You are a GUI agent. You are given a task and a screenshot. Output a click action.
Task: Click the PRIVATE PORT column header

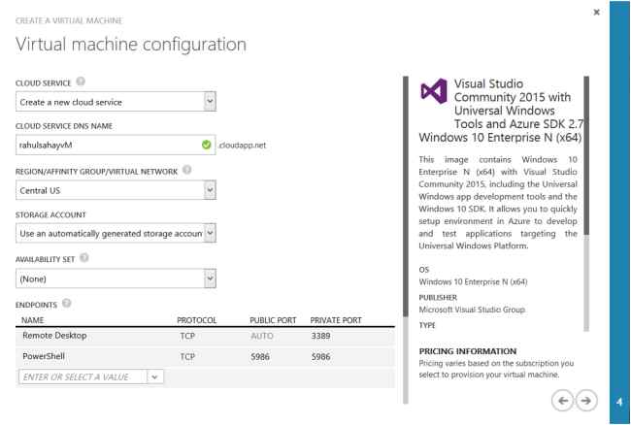(x=336, y=320)
